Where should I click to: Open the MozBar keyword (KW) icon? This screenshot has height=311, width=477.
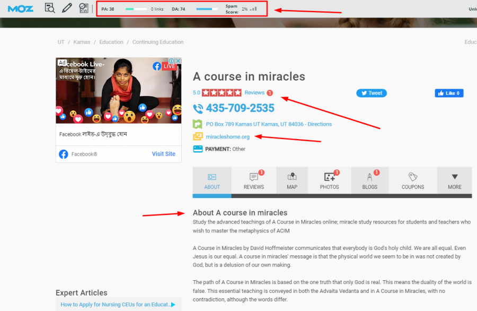[x=83, y=8]
